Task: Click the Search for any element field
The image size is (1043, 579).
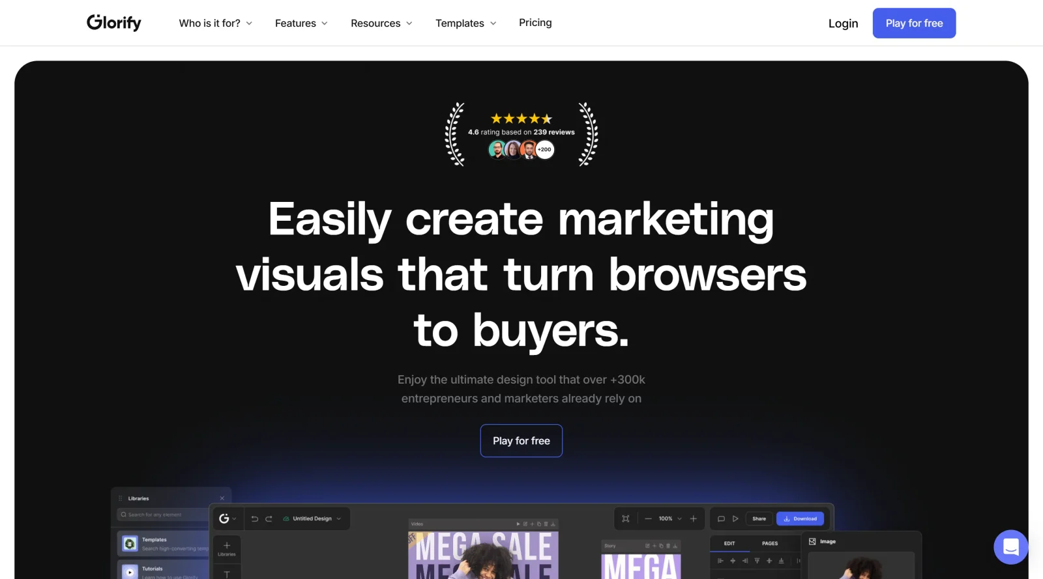Action: pos(163,515)
